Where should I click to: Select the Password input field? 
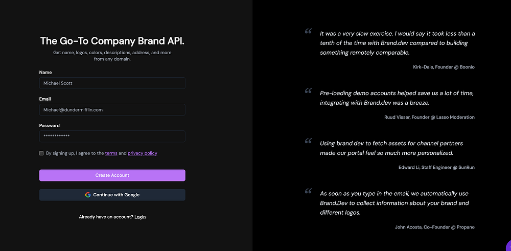click(x=112, y=136)
